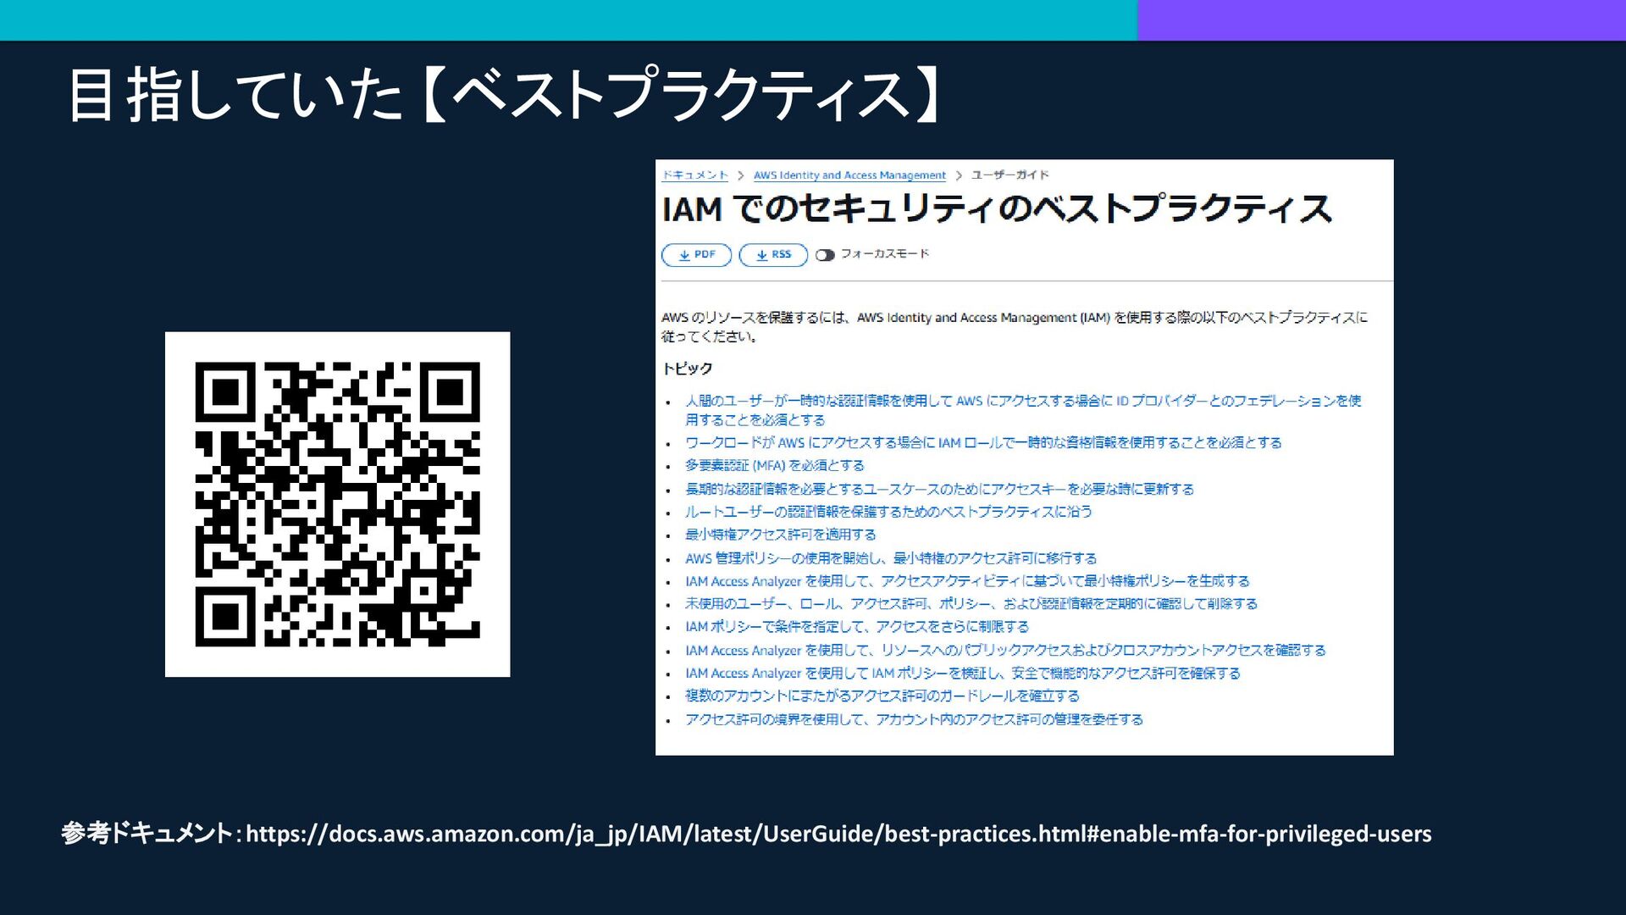This screenshot has width=1626, height=915.
Task: Click the download arrow icon in RSS button
Action: (x=762, y=255)
